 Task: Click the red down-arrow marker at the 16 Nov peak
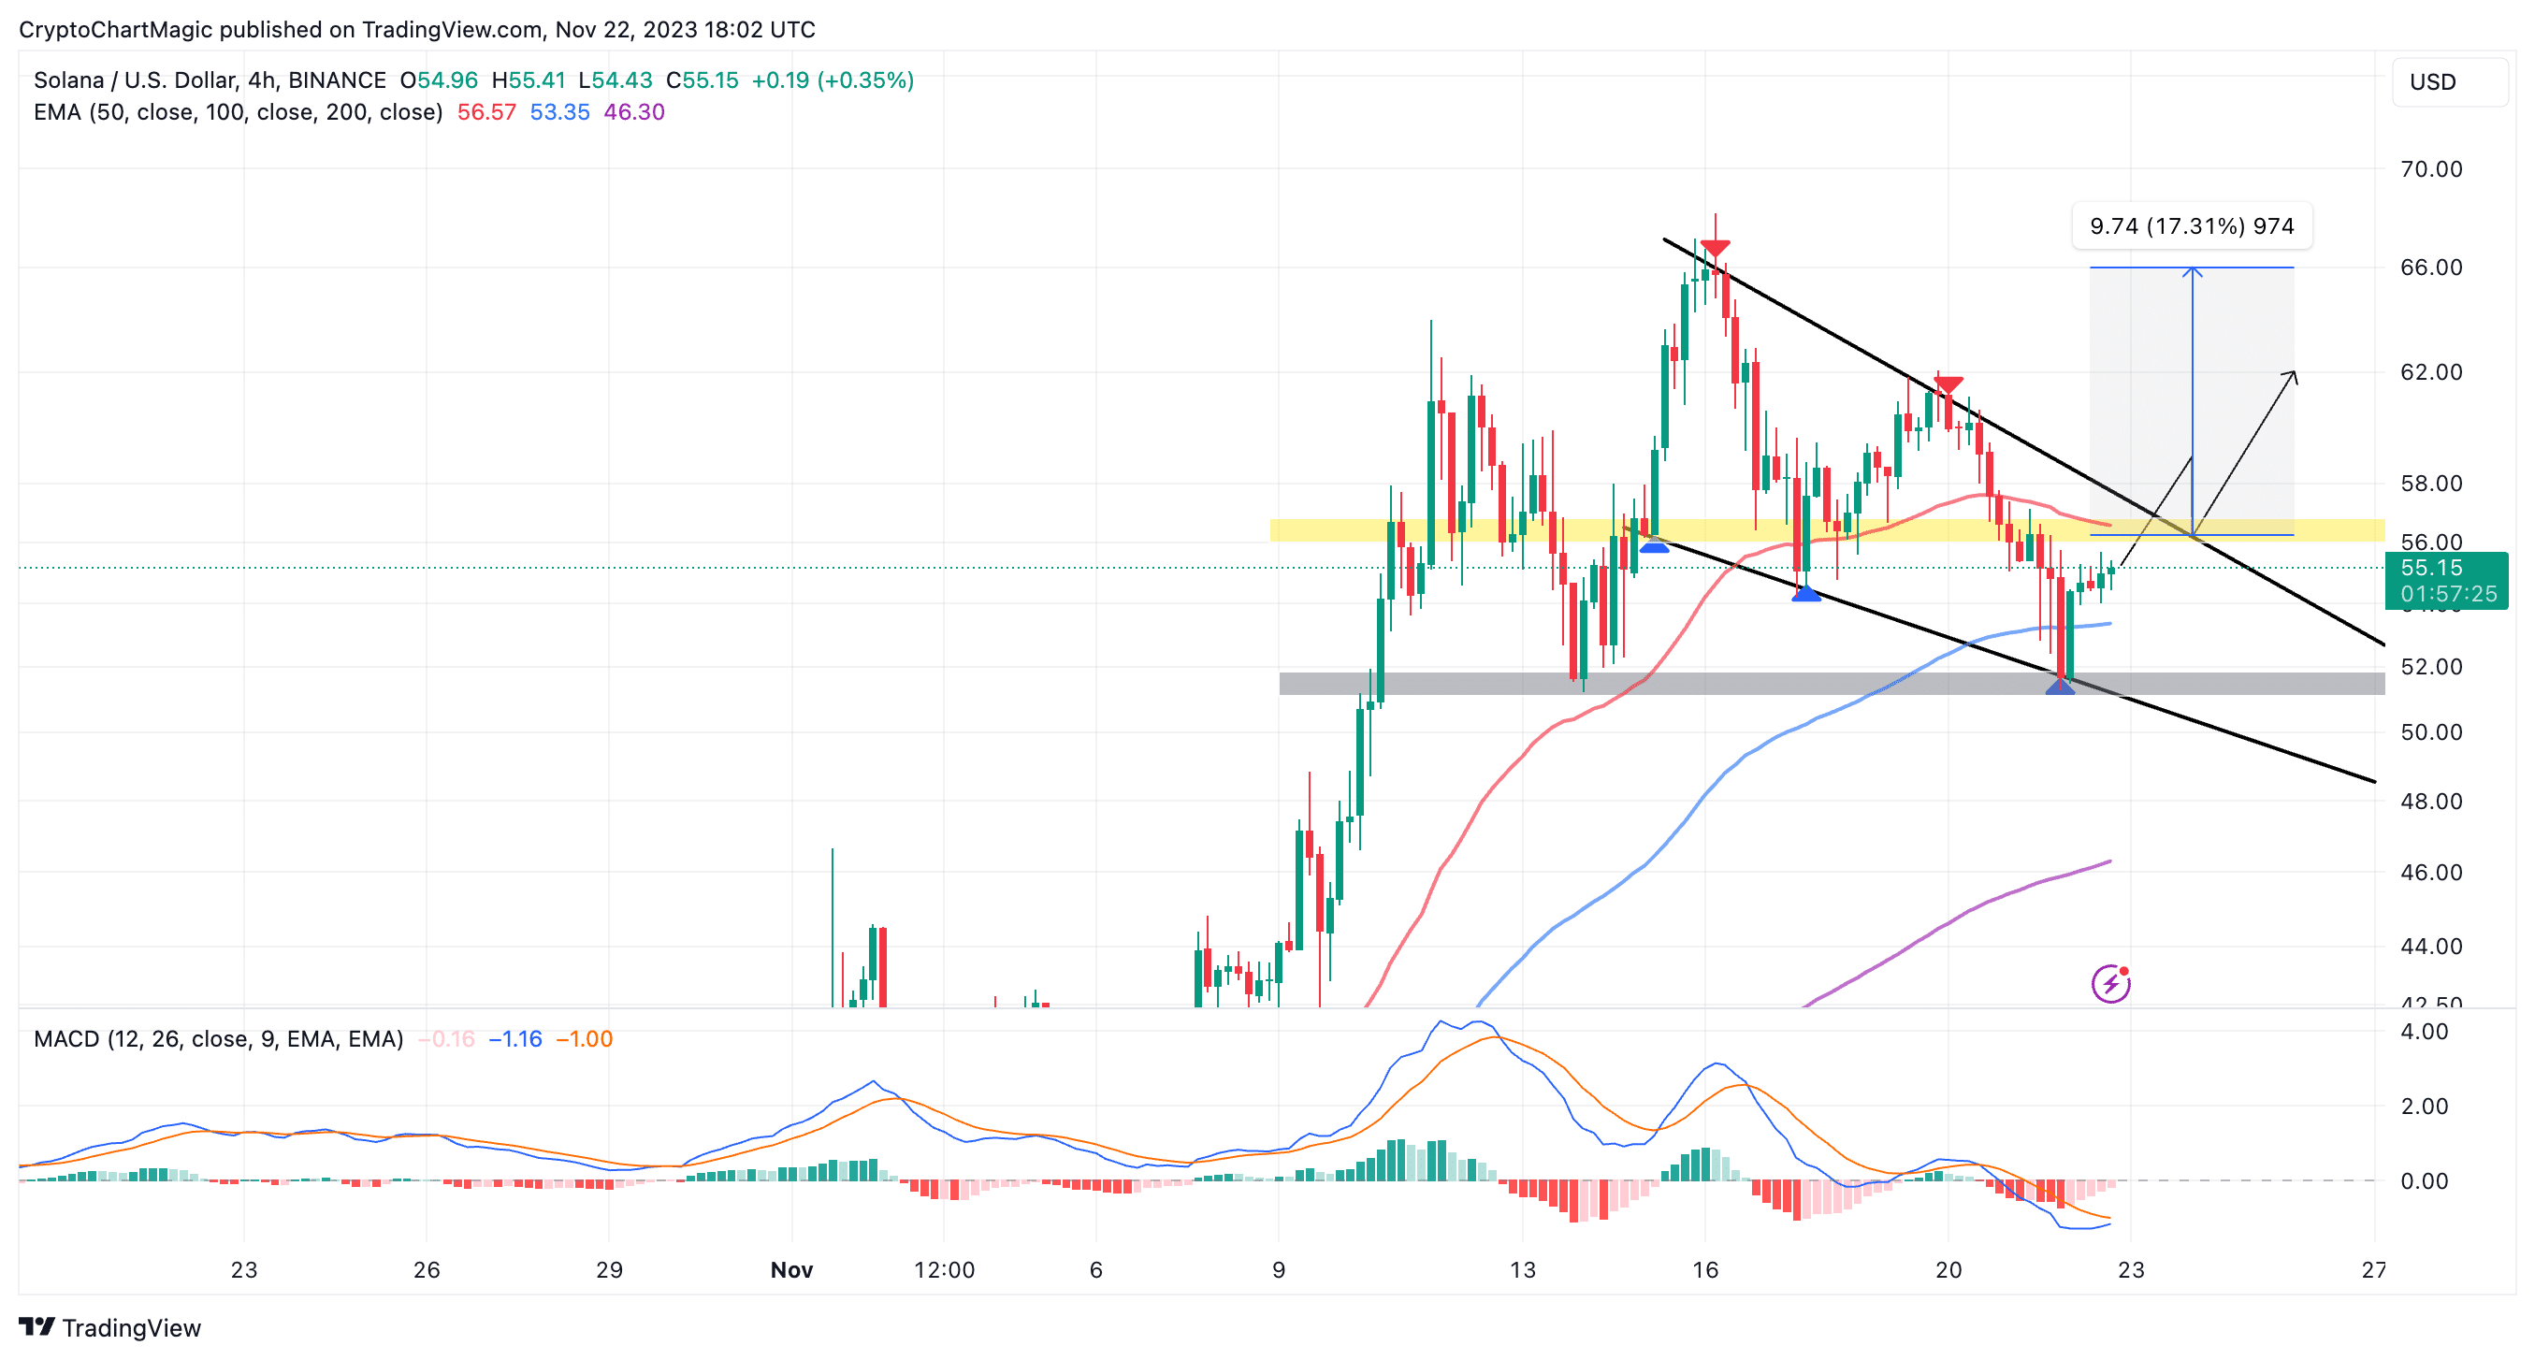(x=1716, y=247)
